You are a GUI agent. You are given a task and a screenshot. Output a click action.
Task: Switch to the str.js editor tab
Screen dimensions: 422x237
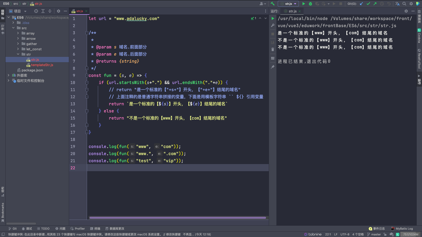(x=79, y=11)
